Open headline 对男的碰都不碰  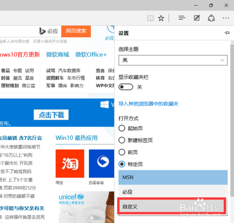point(17,196)
